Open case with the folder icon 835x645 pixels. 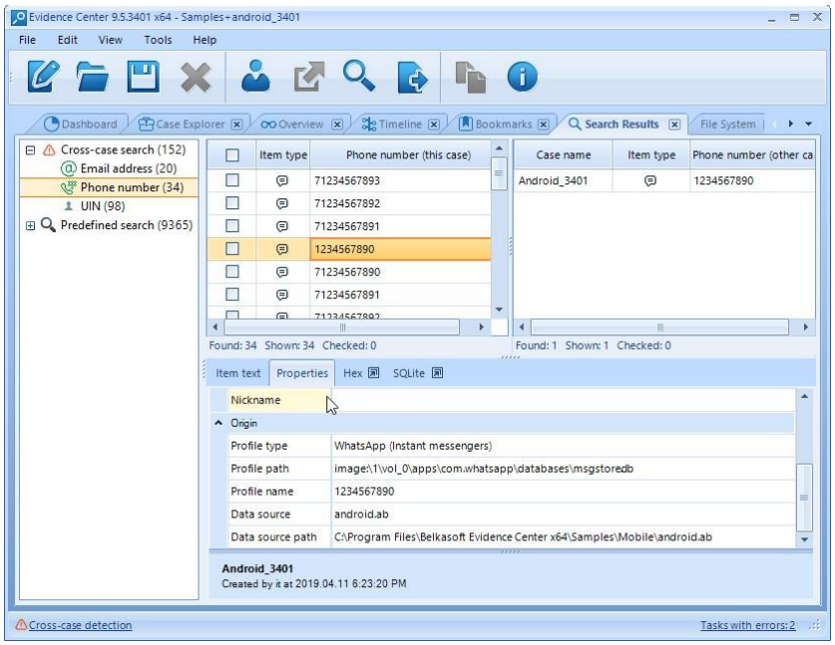(93, 77)
